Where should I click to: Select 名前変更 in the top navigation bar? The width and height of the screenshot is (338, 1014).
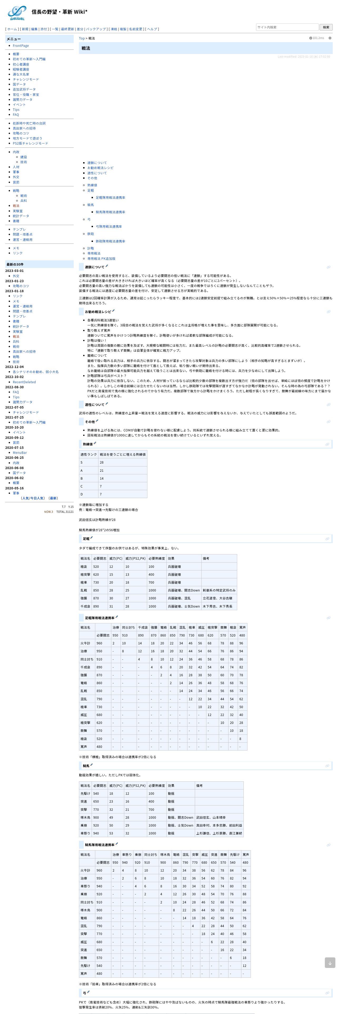(136, 29)
